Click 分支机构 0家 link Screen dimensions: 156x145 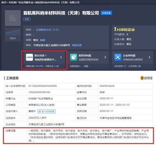tap(135, 66)
